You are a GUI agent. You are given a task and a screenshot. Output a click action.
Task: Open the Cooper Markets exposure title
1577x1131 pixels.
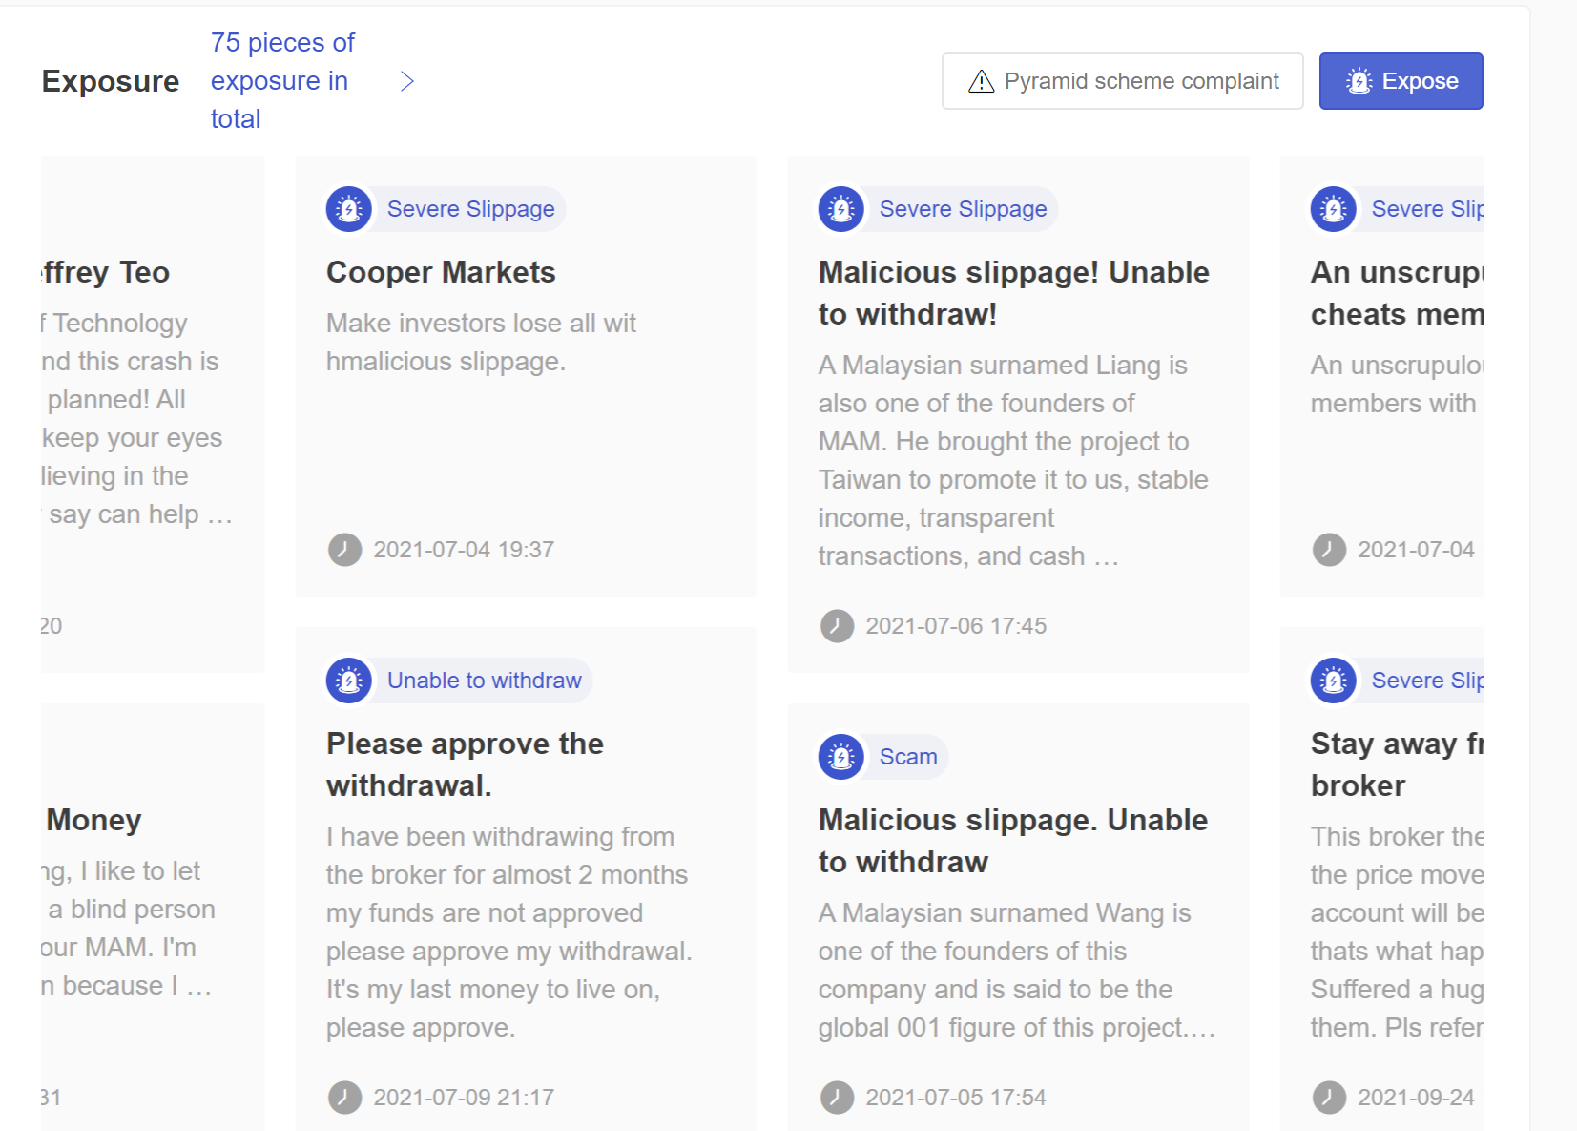coord(441,272)
